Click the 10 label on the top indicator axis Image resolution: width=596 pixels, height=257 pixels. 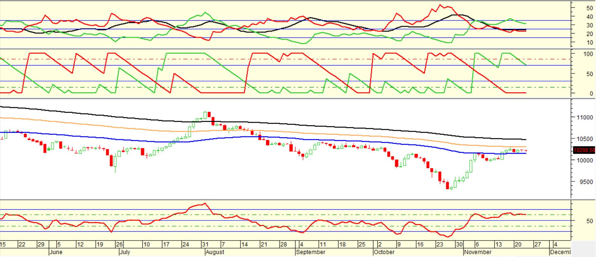590,42
